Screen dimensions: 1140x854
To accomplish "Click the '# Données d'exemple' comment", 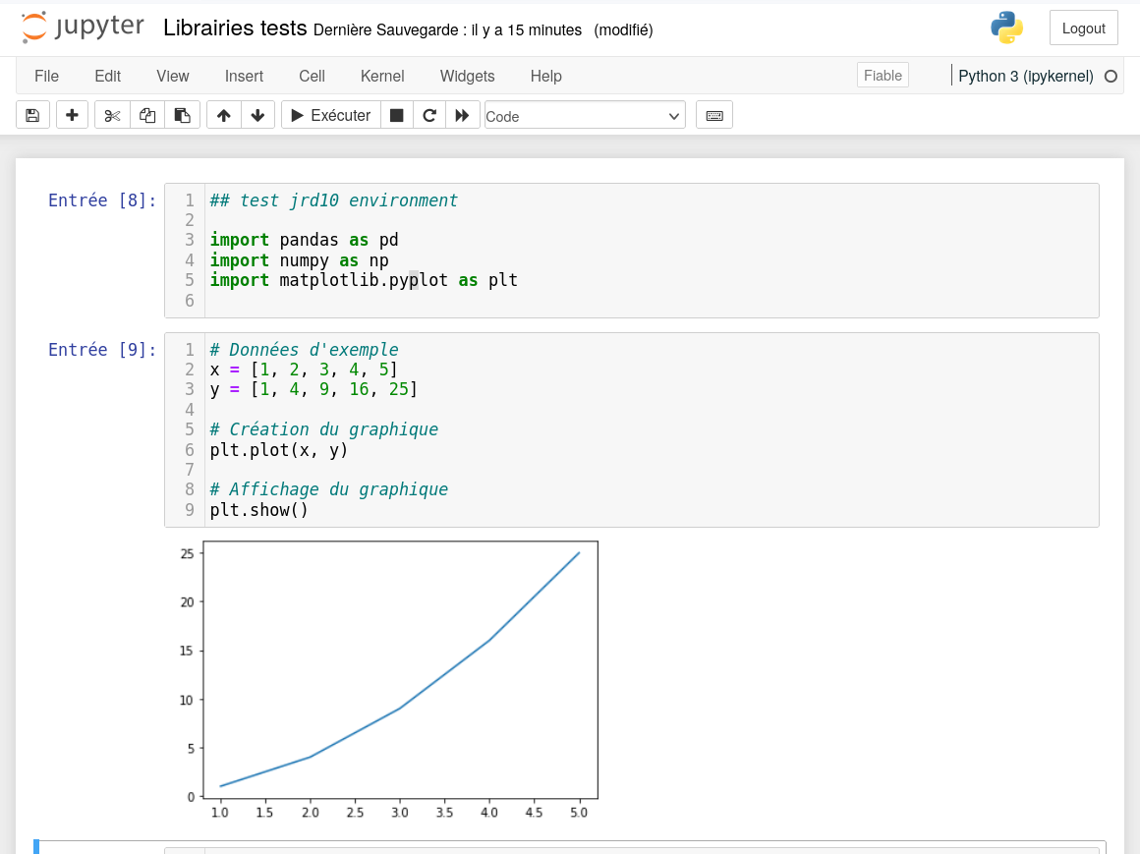I will [304, 350].
